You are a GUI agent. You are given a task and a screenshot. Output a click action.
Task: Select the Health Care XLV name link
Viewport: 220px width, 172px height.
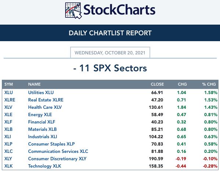[x=45, y=107]
